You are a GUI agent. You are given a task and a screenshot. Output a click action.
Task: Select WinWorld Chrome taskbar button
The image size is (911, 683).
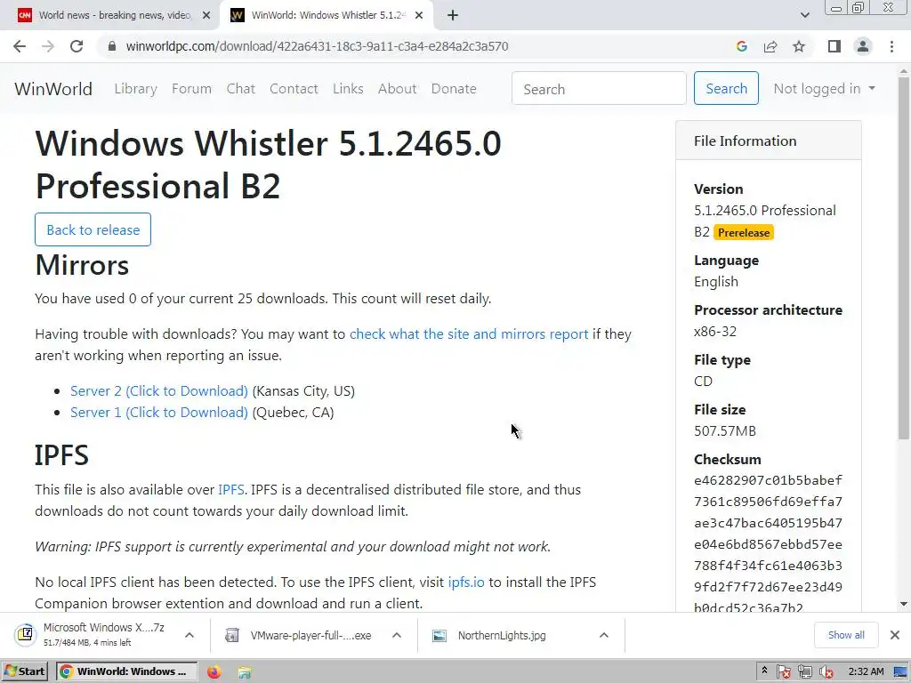pyautogui.click(x=126, y=671)
